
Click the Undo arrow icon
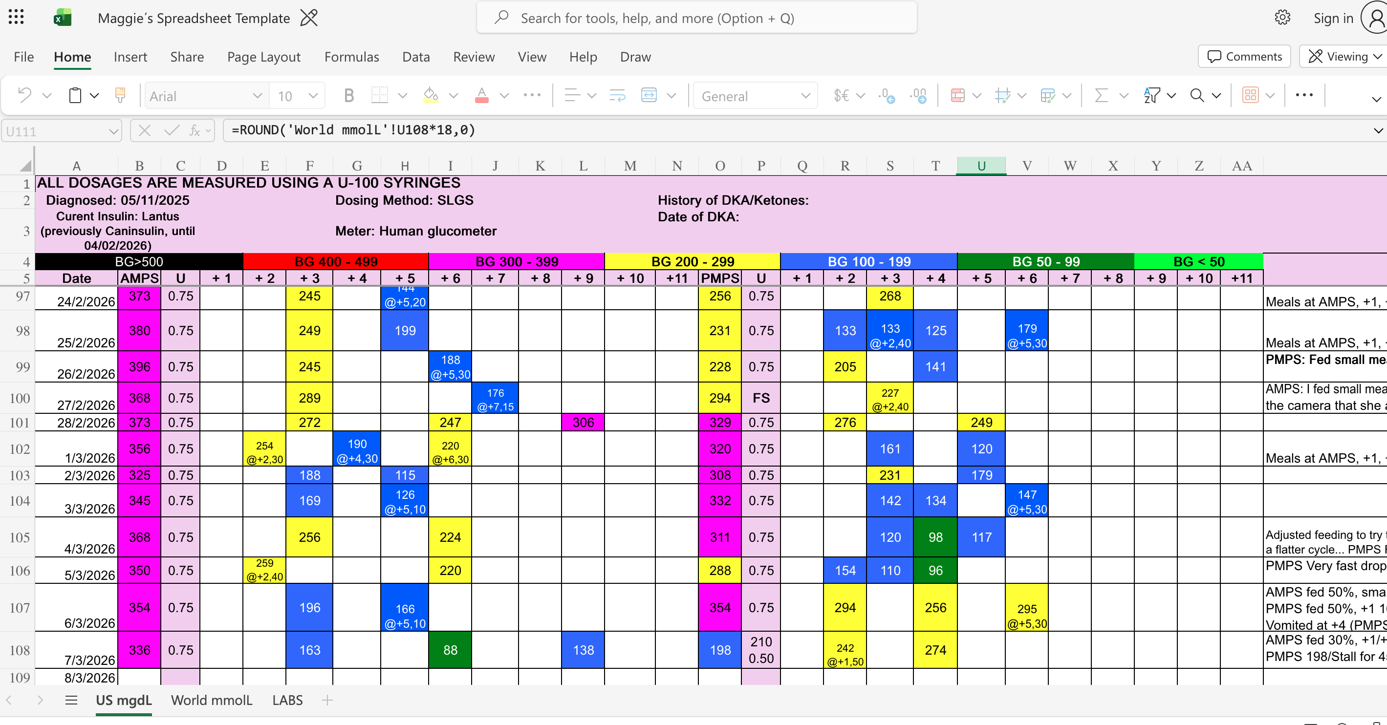tap(25, 96)
